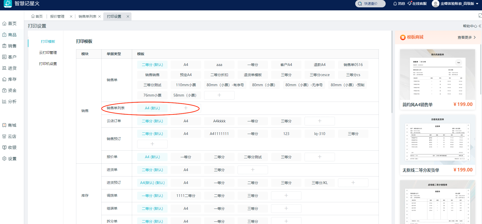This screenshot has height=224, width=482.
Task: Open 资金 in the sidebar
Action: point(10,90)
